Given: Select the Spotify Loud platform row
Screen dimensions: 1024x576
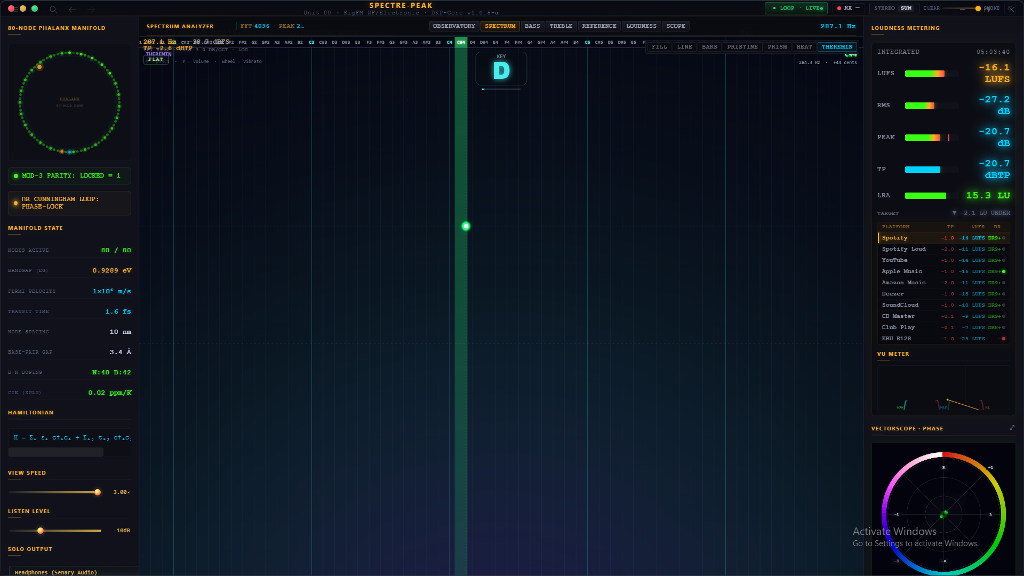Looking at the screenshot, I should [x=943, y=249].
